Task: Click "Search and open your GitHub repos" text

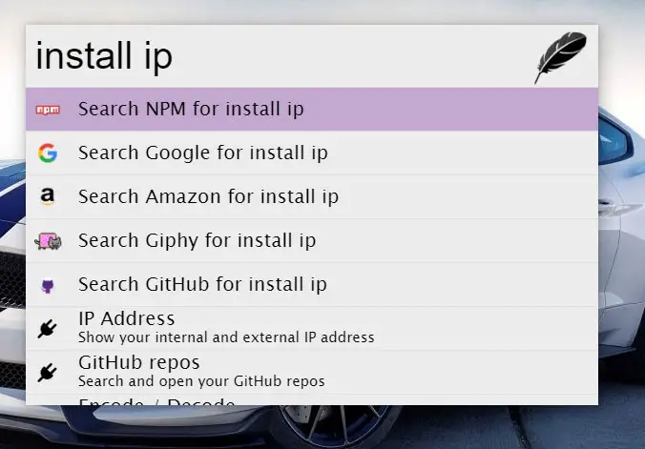Action: point(201,381)
